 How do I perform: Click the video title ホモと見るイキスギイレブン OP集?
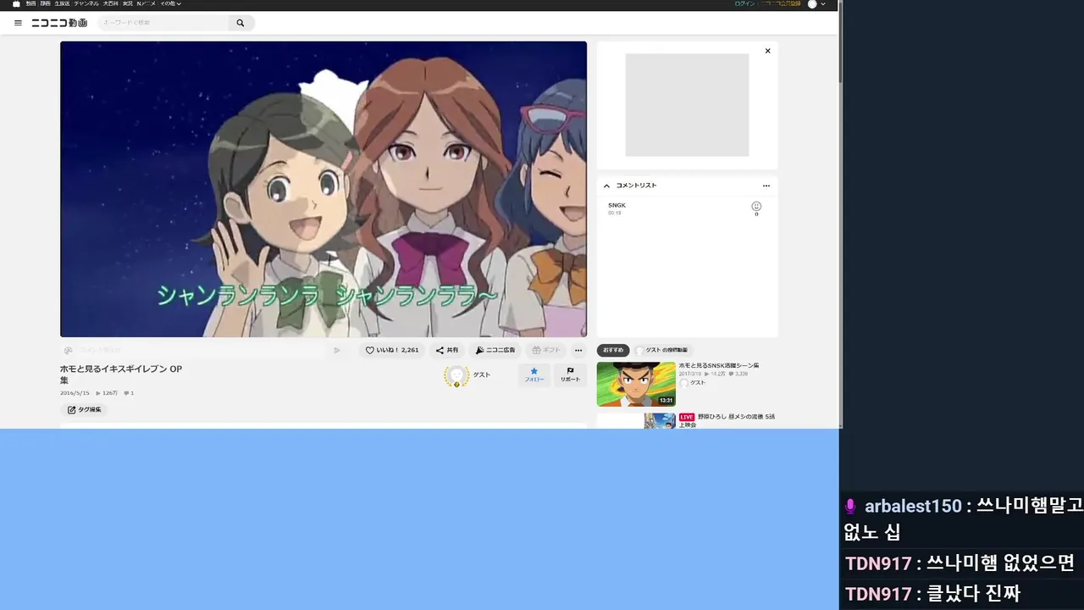coord(121,374)
